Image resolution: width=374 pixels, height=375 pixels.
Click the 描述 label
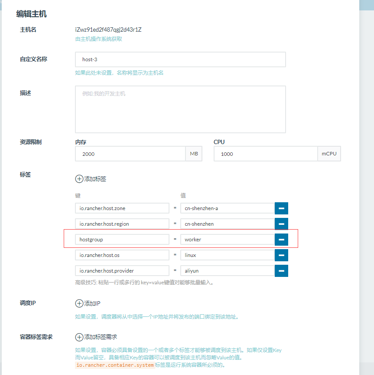click(25, 93)
